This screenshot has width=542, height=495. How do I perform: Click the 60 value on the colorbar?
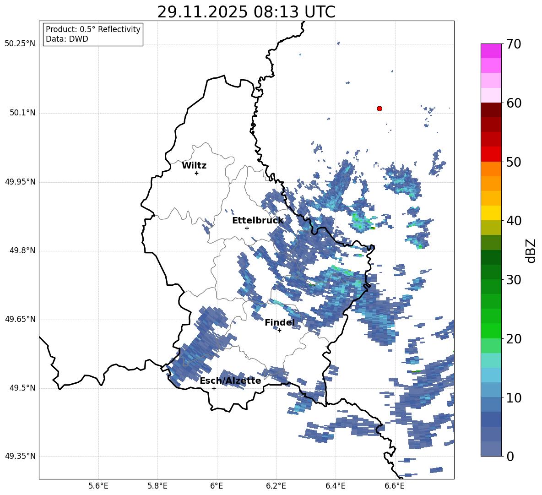(514, 103)
